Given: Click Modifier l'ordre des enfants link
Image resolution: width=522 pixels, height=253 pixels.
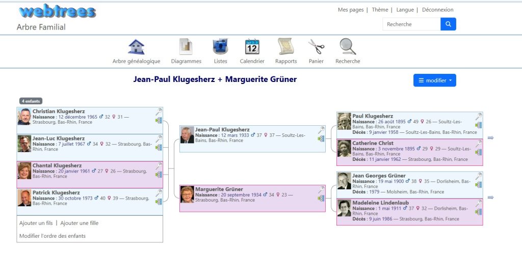Looking at the screenshot, I should pos(52,236).
